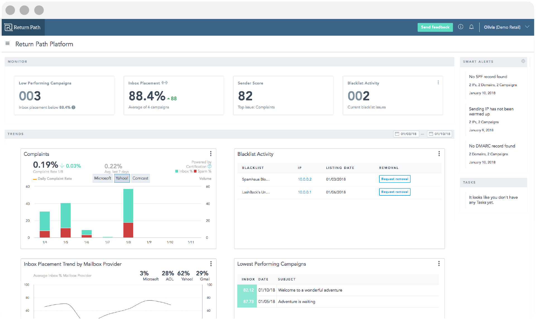Open the Sender Score card
Screen dimensions: 536x320
283,95
